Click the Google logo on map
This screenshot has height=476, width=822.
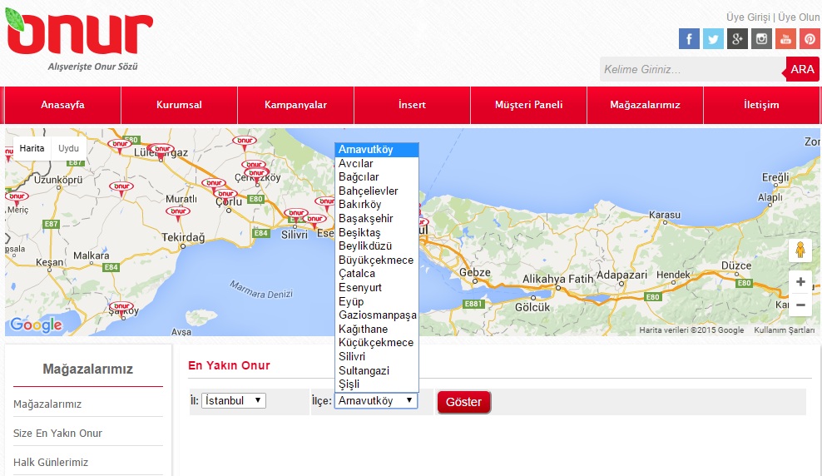click(x=36, y=325)
